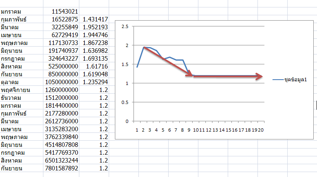This screenshot has width=317, height=177.
Task: Select the cell with value 5417769370
Action: [61, 153]
